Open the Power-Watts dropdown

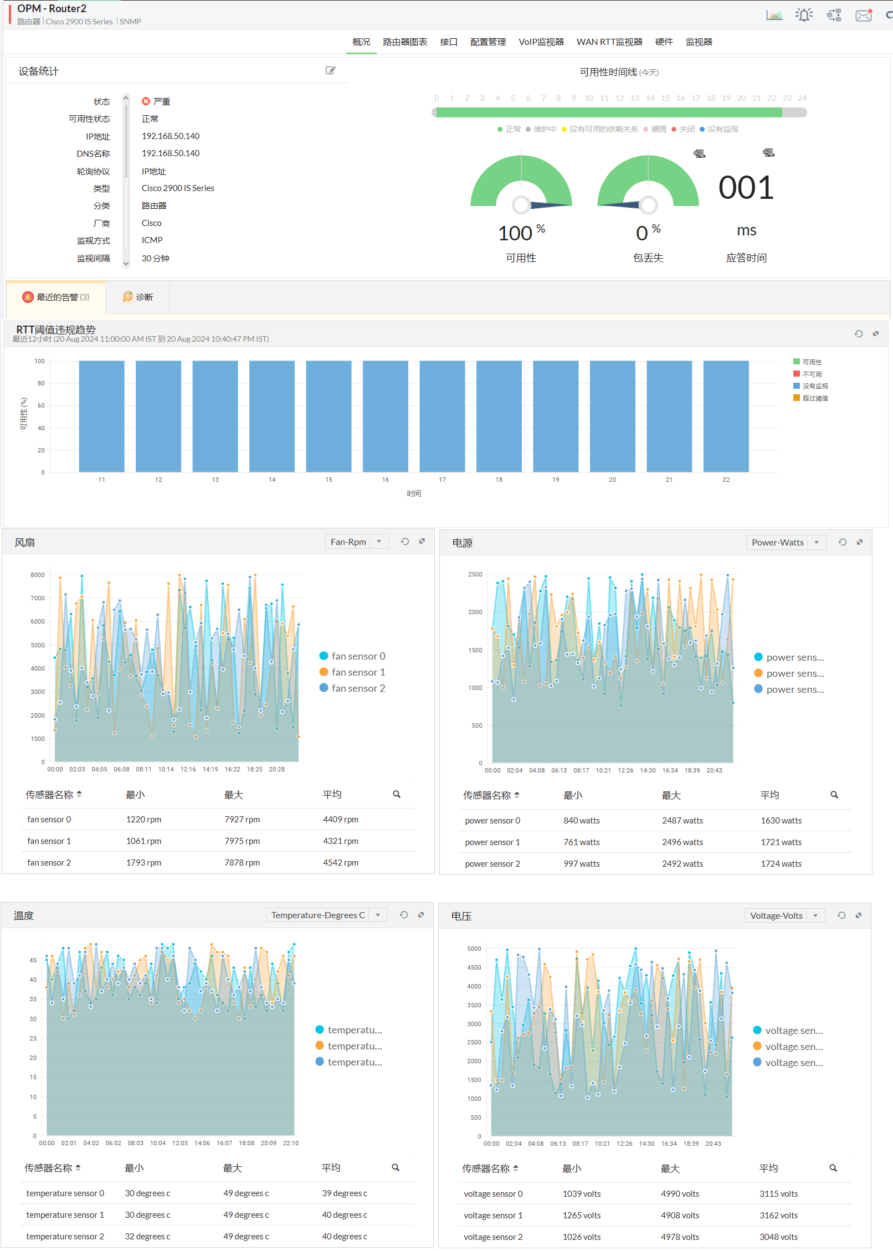tap(786, 542)
